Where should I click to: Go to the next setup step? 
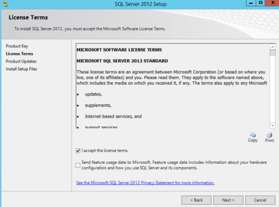228,200
